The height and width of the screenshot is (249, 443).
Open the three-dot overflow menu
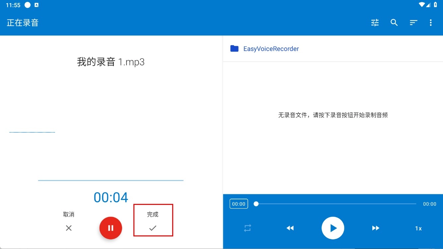pyautogui.click(x=431, y=23)
